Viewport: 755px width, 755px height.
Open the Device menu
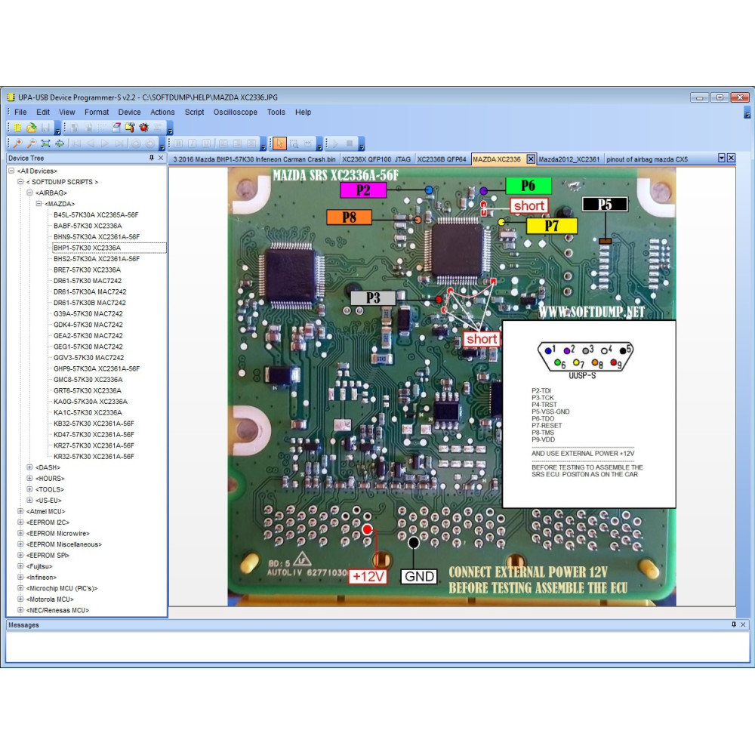coord(130,112)
